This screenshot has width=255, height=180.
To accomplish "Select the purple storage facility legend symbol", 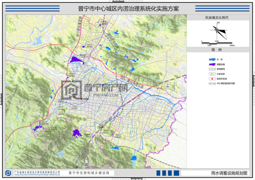I will tap(212, 64).
